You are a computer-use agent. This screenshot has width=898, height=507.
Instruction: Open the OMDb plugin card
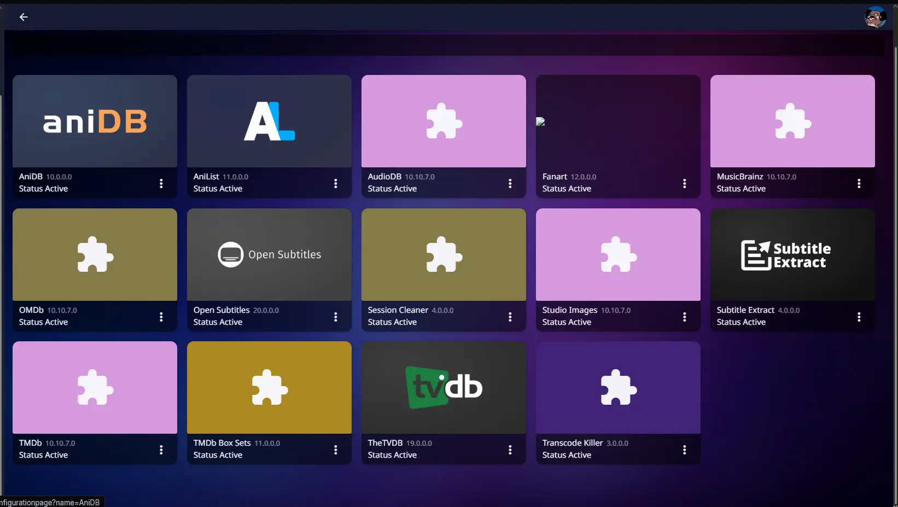[x=94, y=254]
